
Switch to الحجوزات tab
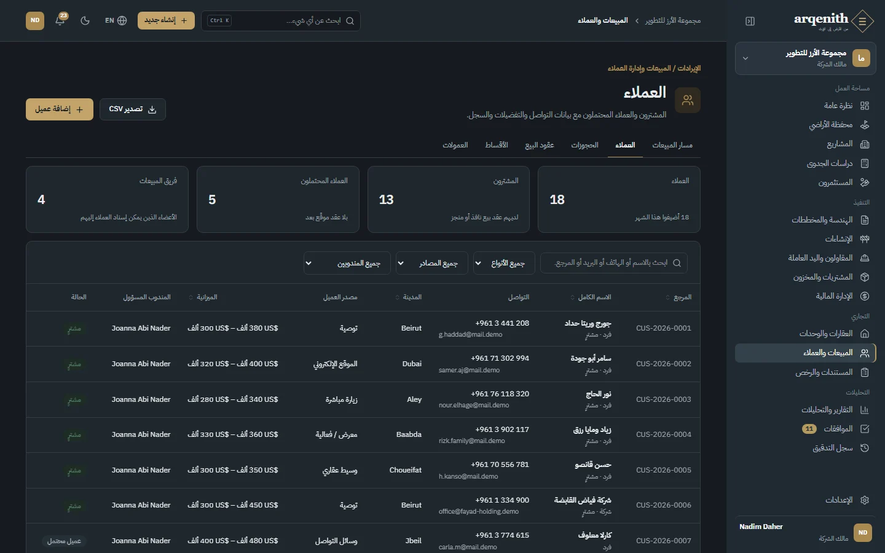tap(584, 146)
